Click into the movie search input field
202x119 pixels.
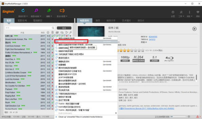coord(28,28)
